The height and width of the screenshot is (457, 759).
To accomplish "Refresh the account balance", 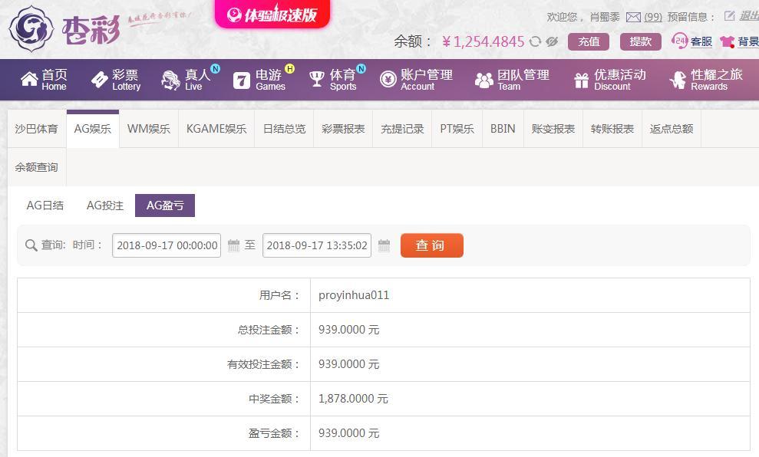I will (x=536, y=41).
